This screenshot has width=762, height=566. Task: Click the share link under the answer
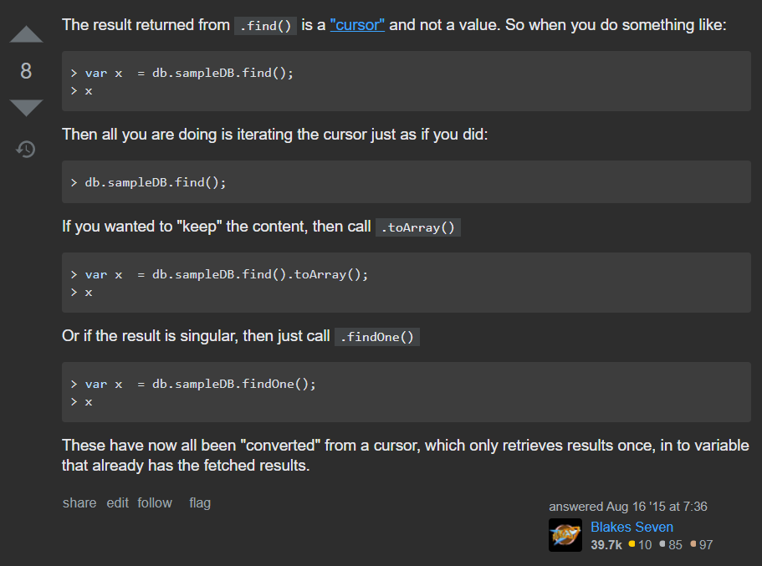coord(79,502)
